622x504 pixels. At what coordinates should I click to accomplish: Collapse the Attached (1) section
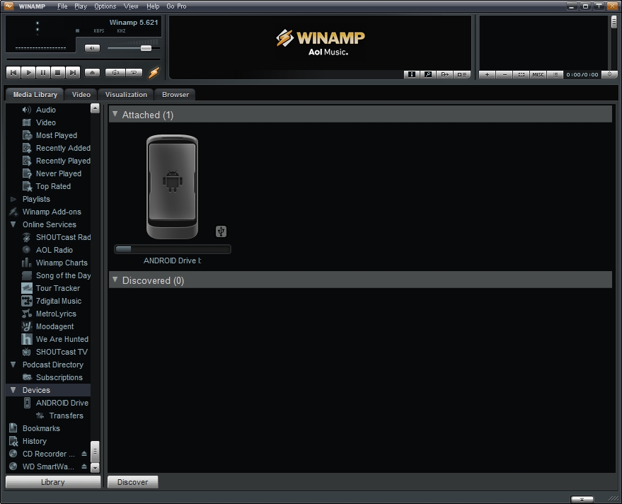[x=115, y=114]
